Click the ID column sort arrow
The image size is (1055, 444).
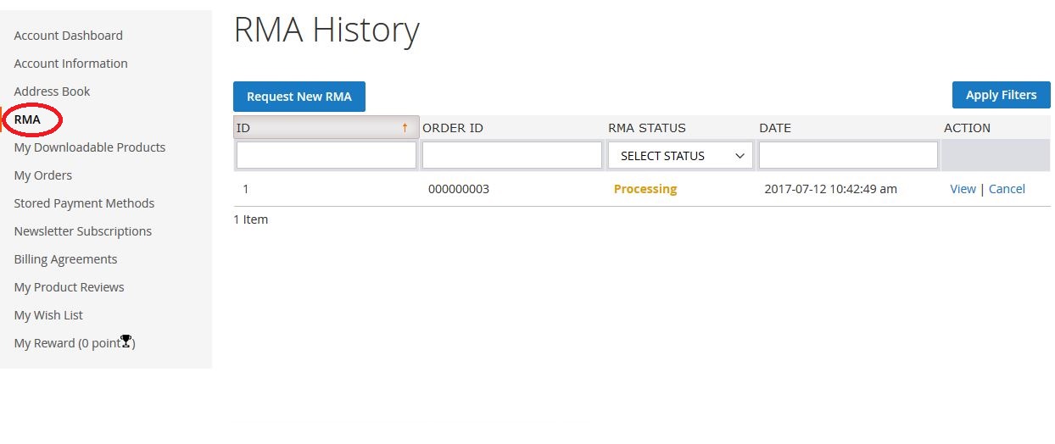[x=405, y=128]
